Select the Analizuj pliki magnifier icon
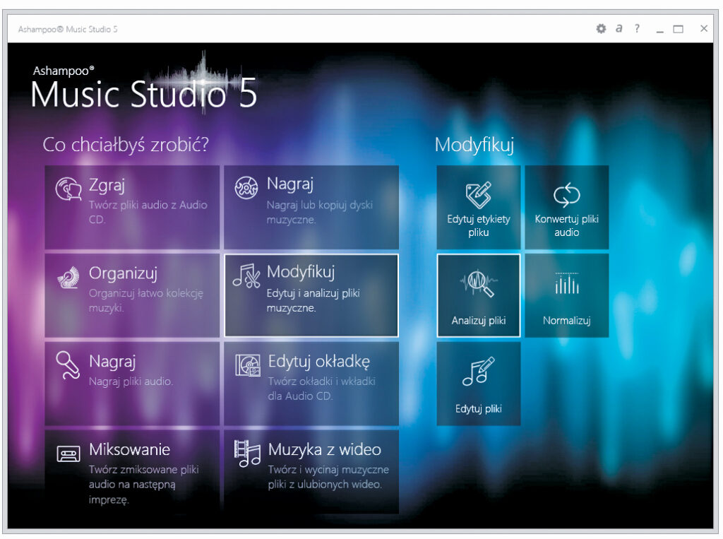The image size is (723, 539). click(478, 291)
